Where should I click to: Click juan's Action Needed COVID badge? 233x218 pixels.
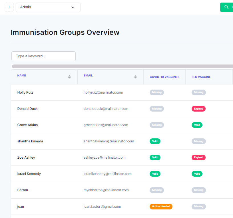pyautogui.click(x=161, y=206)
